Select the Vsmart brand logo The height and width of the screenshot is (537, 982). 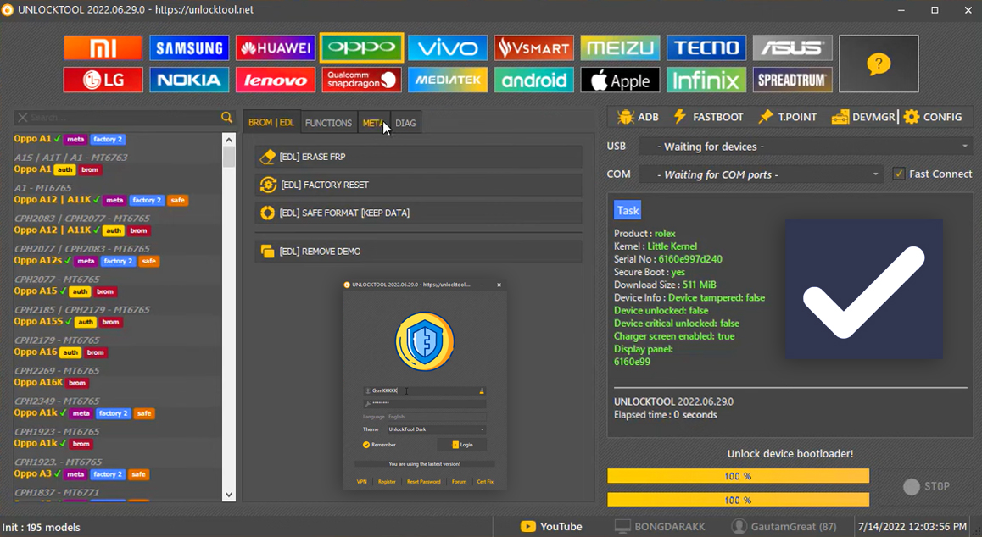(533, 47)
